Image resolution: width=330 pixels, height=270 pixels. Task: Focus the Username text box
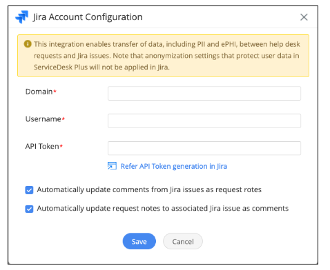(x=204, y=121)
